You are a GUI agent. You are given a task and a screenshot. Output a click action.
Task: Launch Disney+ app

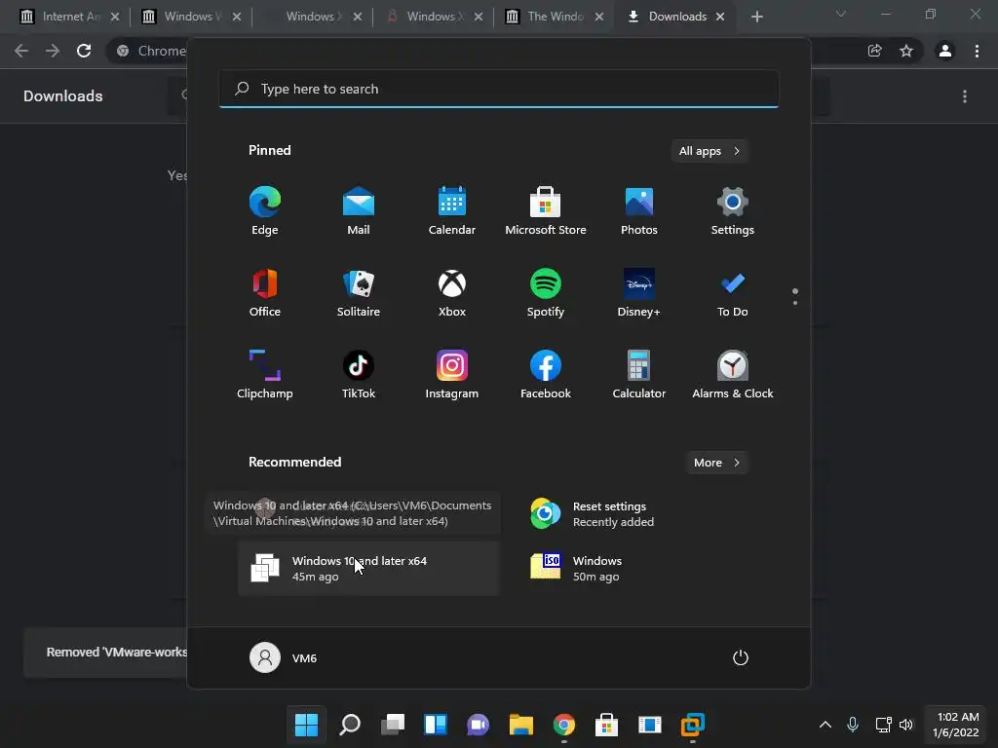[639, 293]
